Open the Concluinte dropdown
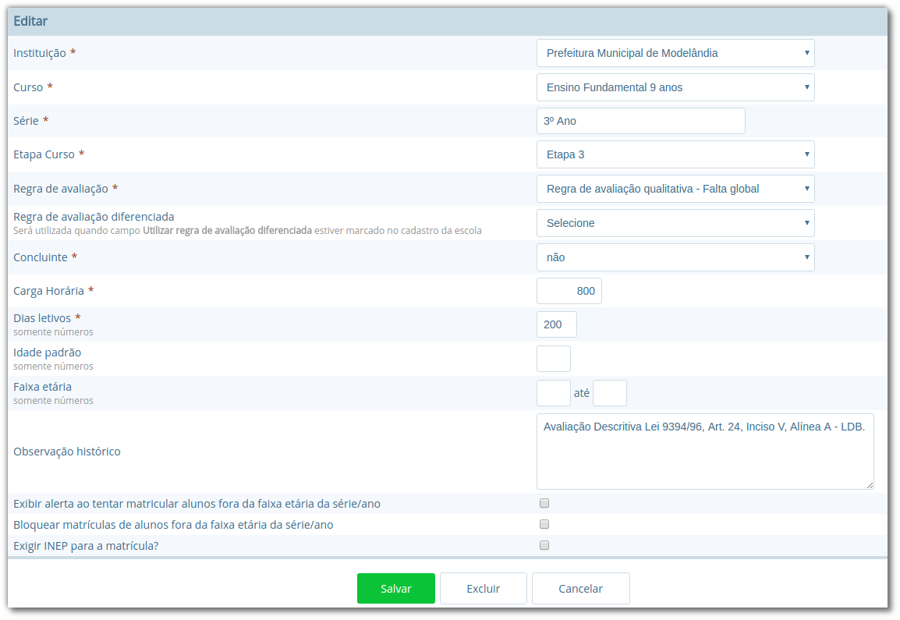This screenshot has width=900, height=620. [675, 257]
